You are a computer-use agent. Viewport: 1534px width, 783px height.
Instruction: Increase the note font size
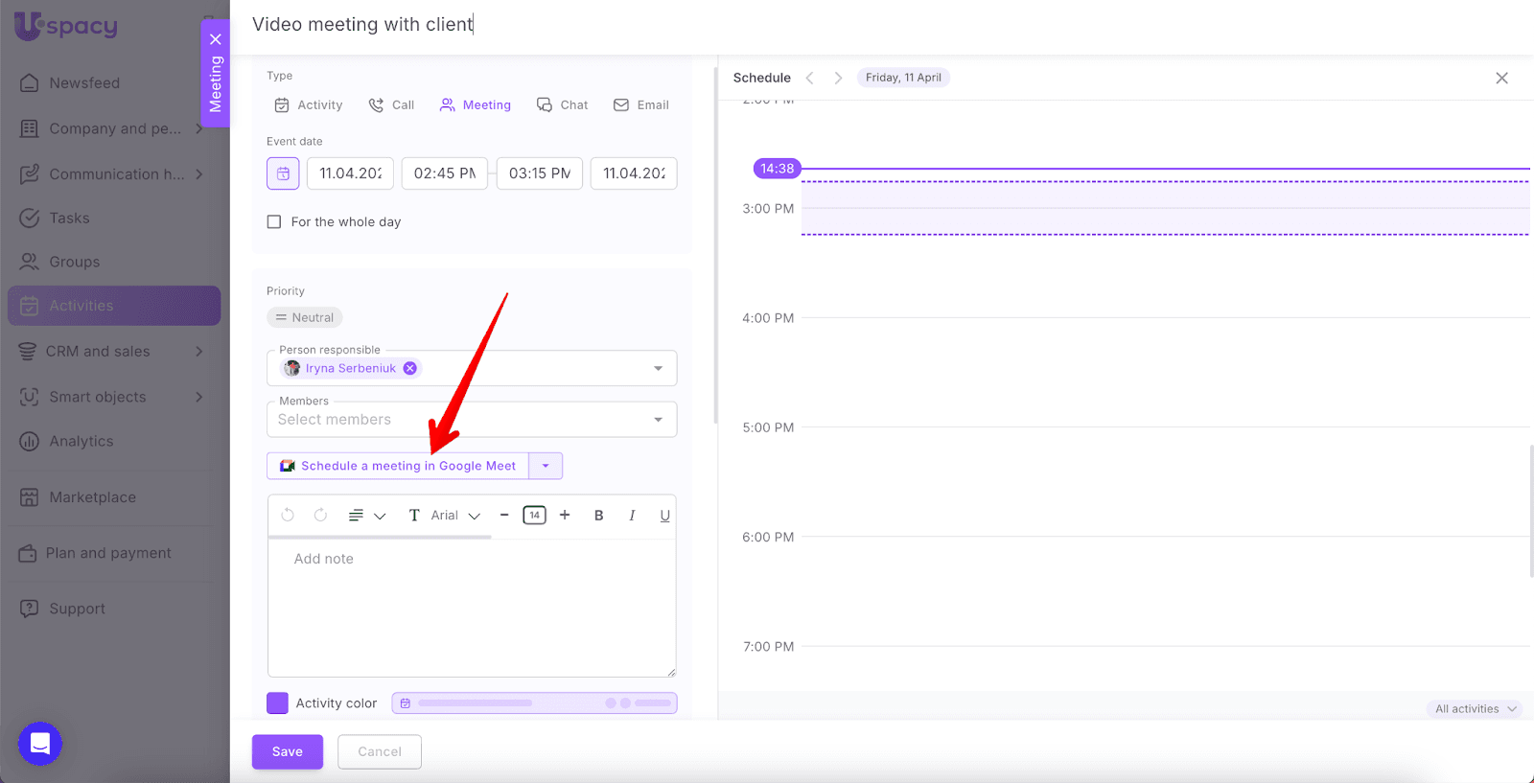pos(565,516)
